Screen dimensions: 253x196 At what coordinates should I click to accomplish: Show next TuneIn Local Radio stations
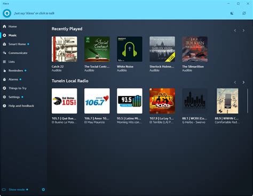(x=243, y=83)
